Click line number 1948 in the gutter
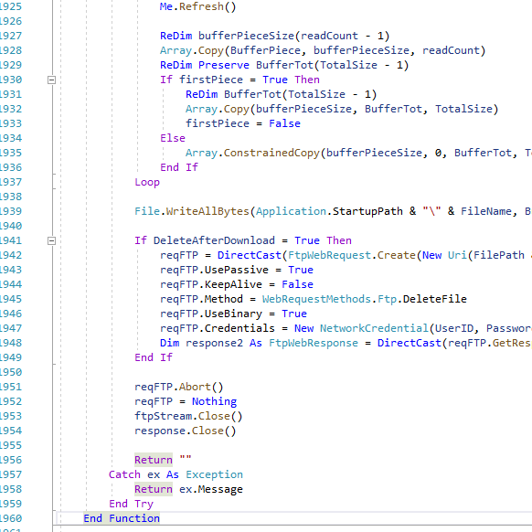The width and height of the screenshot is (532, 532). 11,343
